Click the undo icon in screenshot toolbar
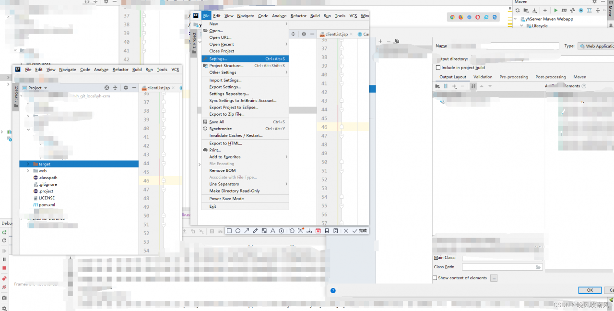The width and height of the screenshot is (614, 311). (292, 231)
